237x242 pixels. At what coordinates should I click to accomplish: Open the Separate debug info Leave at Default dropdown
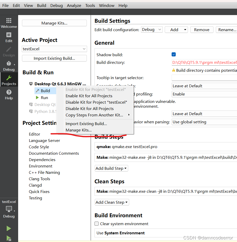(x=204, y=86)
